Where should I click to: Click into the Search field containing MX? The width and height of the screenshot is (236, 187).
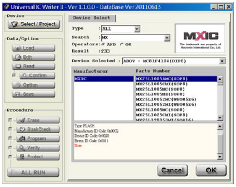(133, 38)
